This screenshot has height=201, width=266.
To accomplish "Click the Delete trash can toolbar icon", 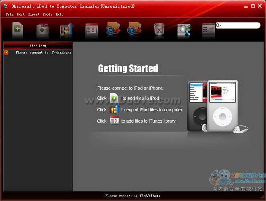I will click(159, 29).
